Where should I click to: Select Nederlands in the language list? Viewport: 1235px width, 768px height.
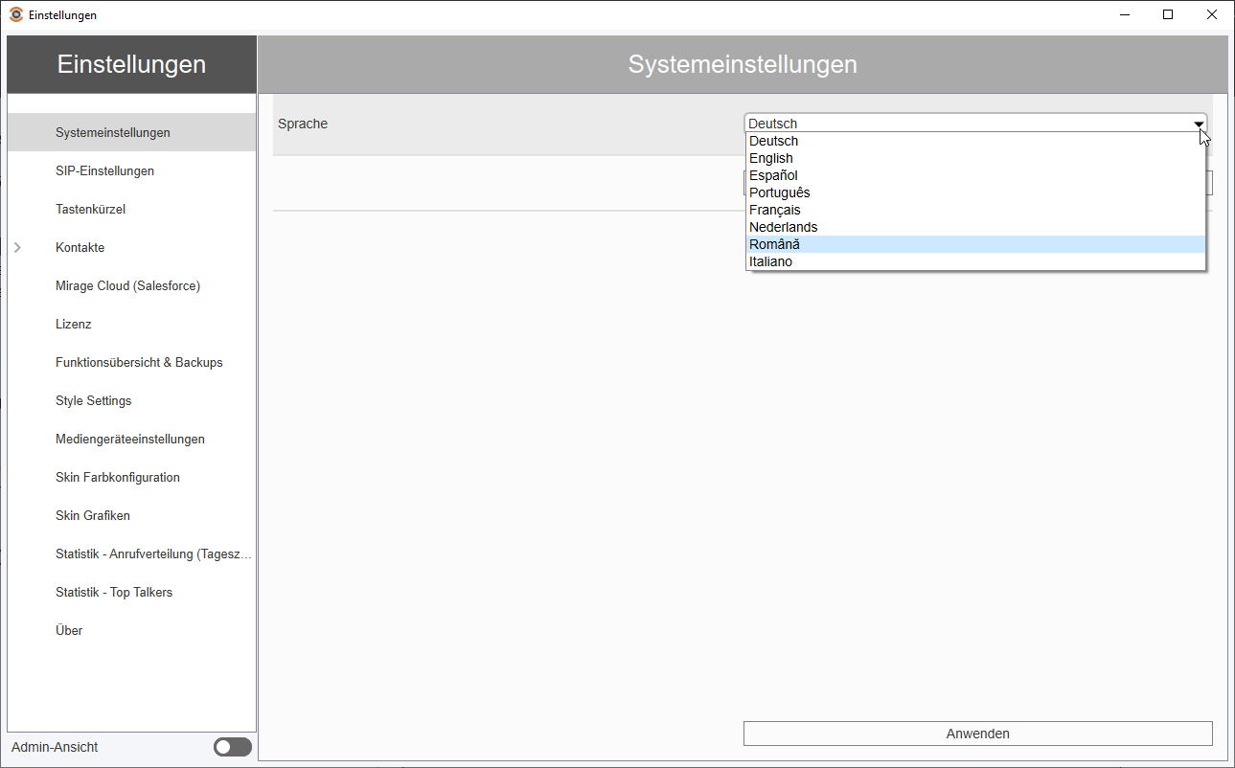pos(975,227)
